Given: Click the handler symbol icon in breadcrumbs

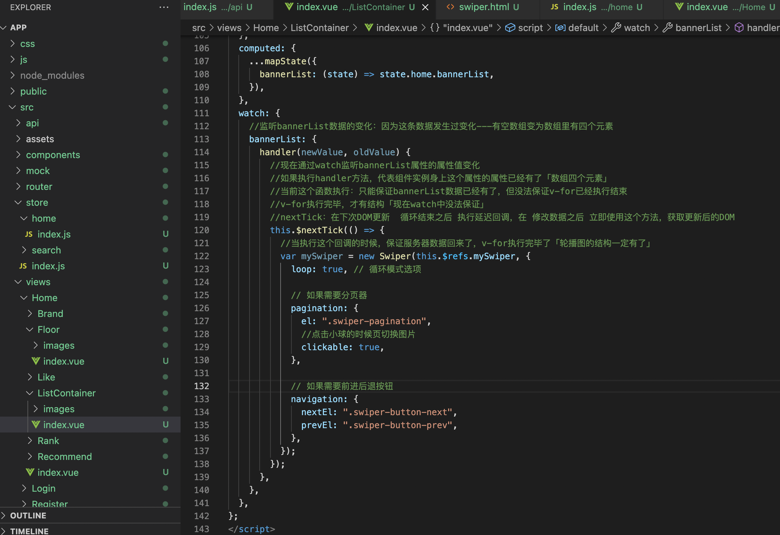Looking at the screenshot, I should [739, 27].
